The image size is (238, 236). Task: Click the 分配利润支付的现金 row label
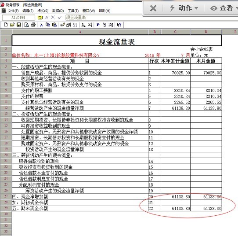39,185
